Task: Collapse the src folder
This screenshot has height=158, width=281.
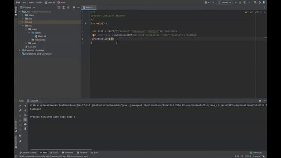Action: [x=23, y=25]
